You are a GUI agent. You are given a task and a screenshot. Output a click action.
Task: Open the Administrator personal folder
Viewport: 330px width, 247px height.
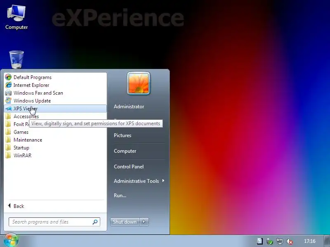pyautogui.click(x=129, y=107)
